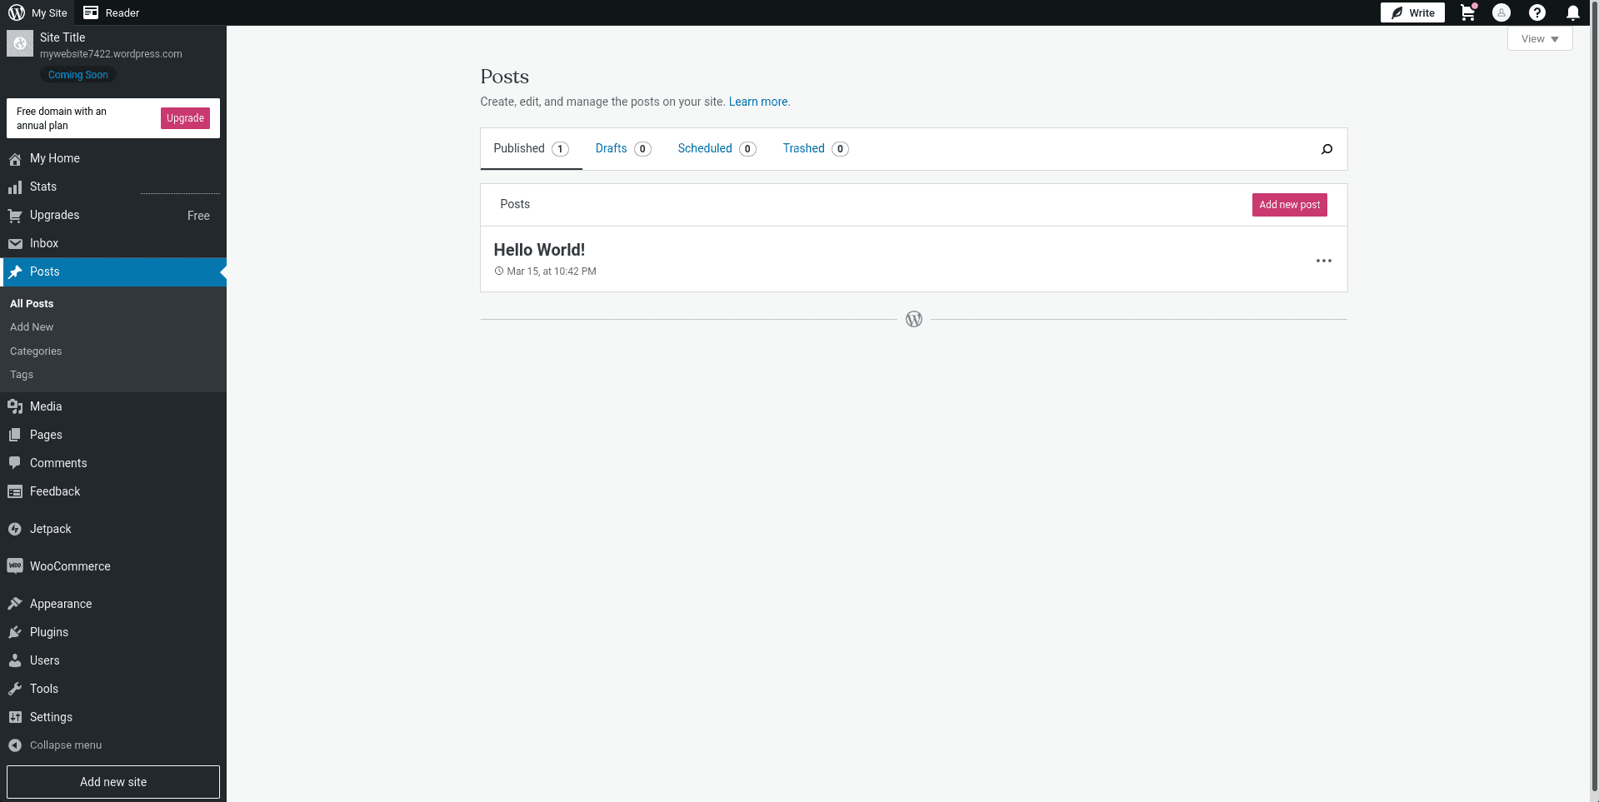1599x802 pixels.
Task: Click the Add new post button
Action: pyautogui.click(x=1289, y=205)
